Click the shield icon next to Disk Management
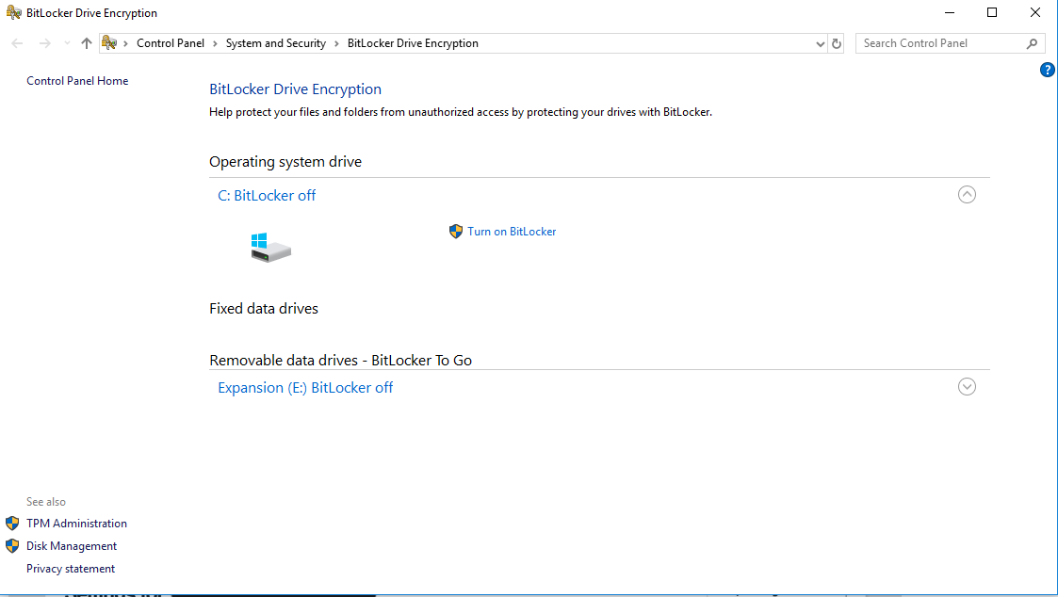1058x597 pixels. tap(12, 546)
